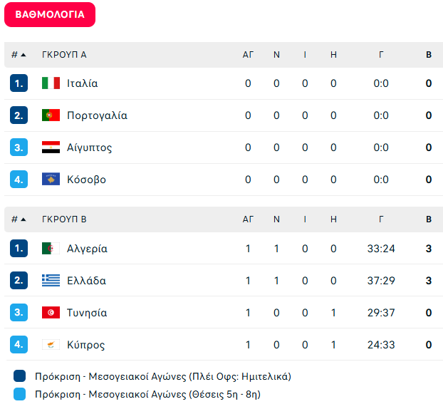Screen dimensions: 443x404
Task: Select the Egypt flag icon
Action: (51, 147)
